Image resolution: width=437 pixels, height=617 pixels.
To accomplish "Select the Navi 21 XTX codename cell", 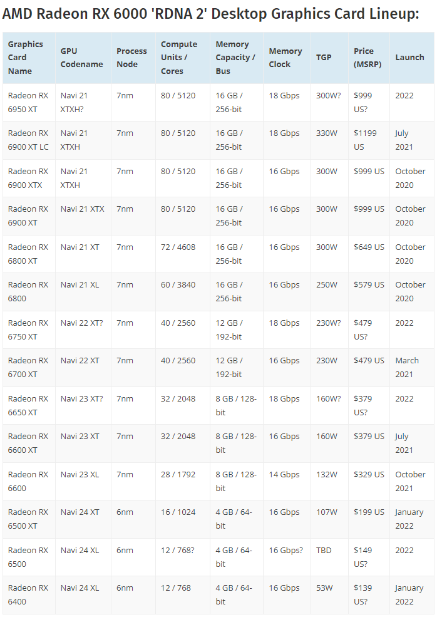I will click(x=83, y=209).
